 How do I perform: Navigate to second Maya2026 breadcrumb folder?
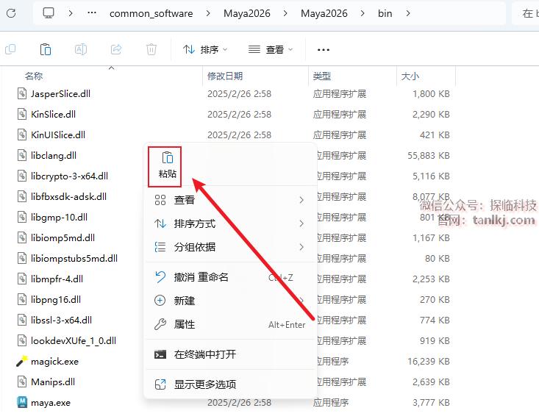324,13
